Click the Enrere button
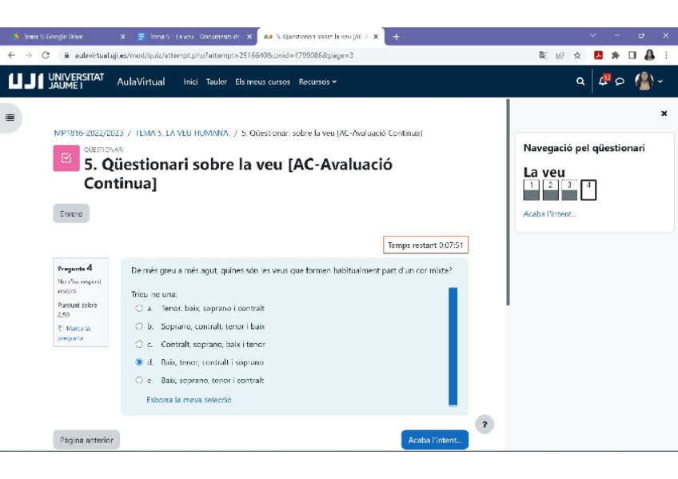 coord(71,214)
